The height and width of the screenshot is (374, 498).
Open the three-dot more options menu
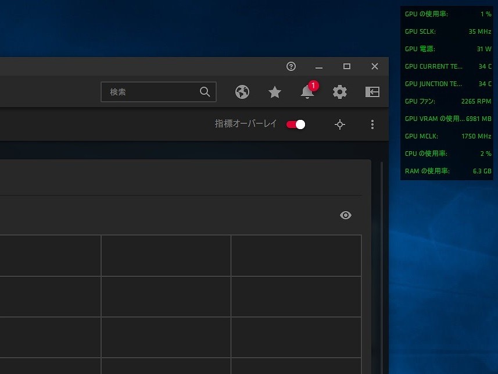point(372,124)
